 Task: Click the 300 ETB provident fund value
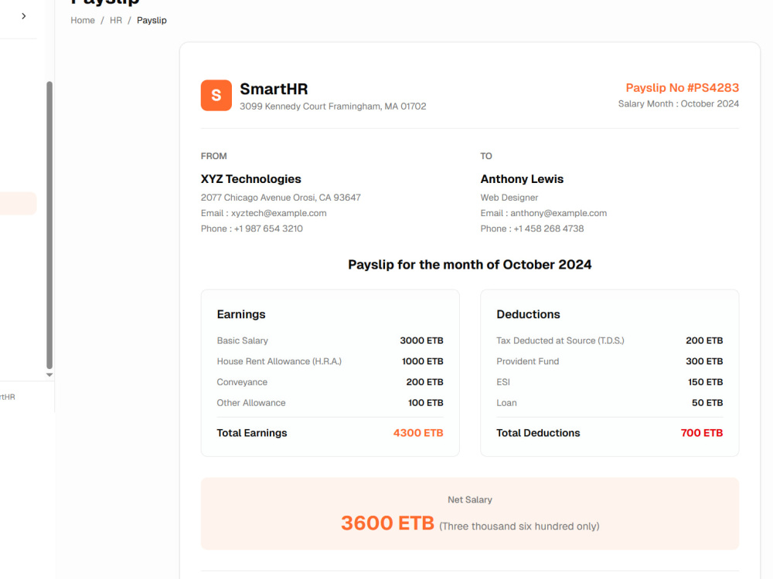[x=704, y=361]
